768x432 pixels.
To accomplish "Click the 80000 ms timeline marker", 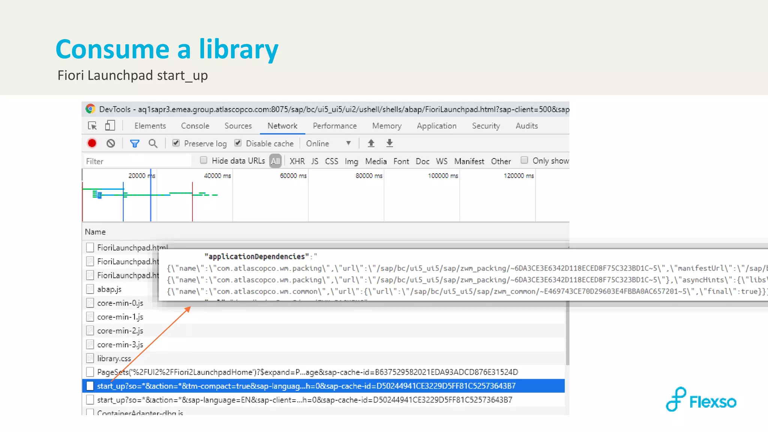I will 369,175.
